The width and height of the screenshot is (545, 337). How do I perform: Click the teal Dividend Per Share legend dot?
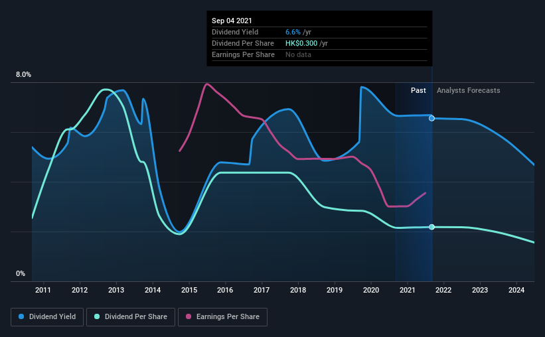click(97, 316)
